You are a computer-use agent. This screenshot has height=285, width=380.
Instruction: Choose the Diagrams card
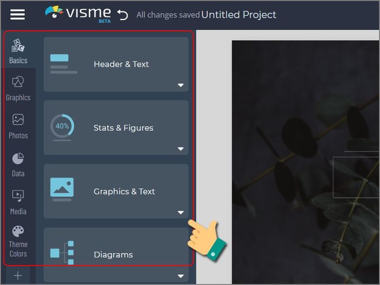point(116,255)
